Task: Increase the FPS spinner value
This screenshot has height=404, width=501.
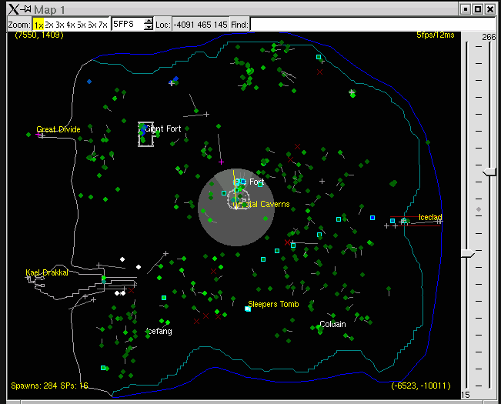Action: [149, 21]
